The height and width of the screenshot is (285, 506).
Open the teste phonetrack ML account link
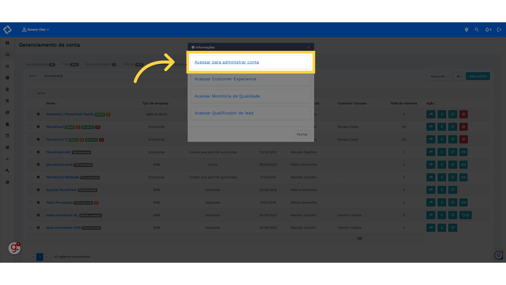pyautogui.click(x=62, y=215)
